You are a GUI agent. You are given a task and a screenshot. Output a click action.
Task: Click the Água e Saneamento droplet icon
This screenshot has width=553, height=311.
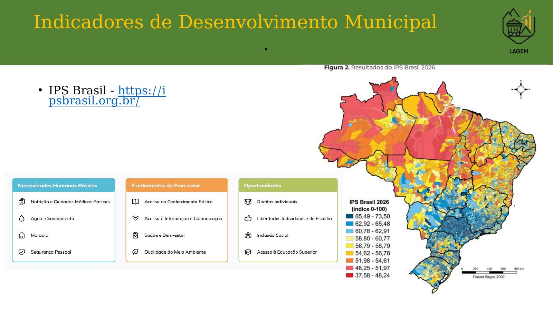tap(22, 218)
